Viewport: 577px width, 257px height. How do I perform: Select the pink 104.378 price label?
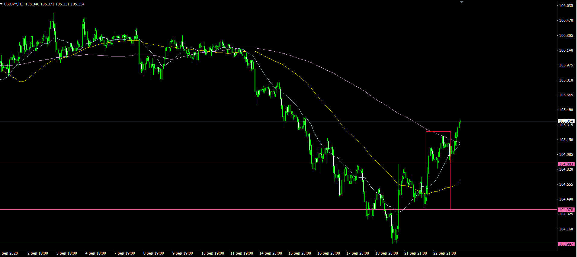coord(566,210)
